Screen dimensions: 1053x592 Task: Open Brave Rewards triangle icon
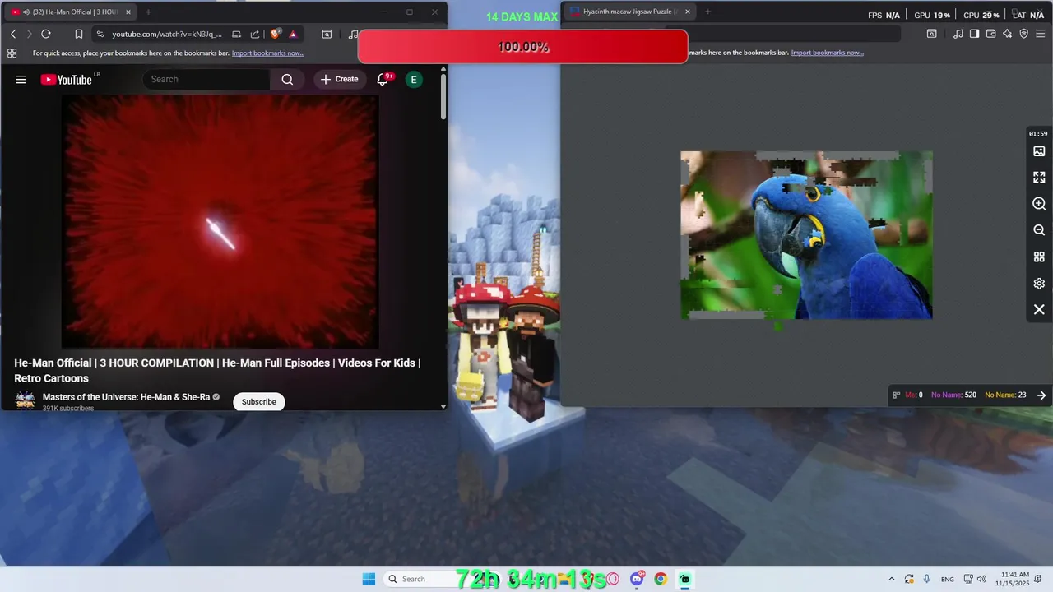pos(293,34)
